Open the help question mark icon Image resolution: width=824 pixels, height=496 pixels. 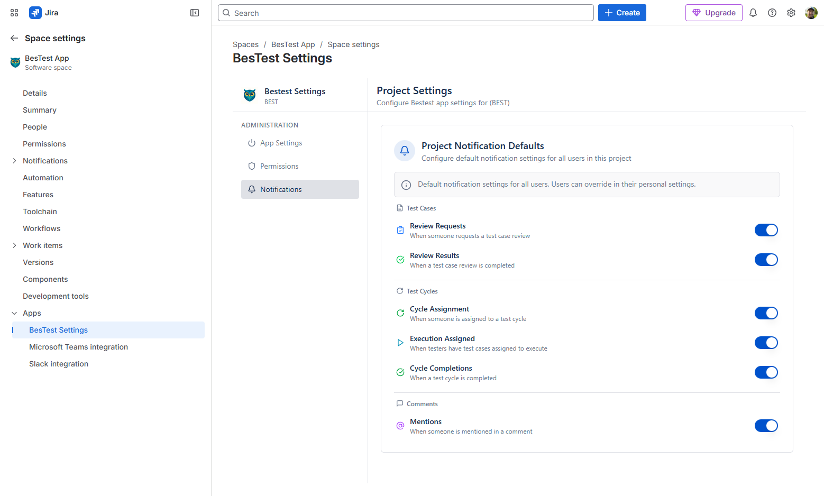[772, 13]
